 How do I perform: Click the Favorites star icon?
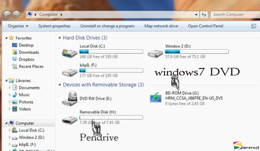tap(11, 38)
